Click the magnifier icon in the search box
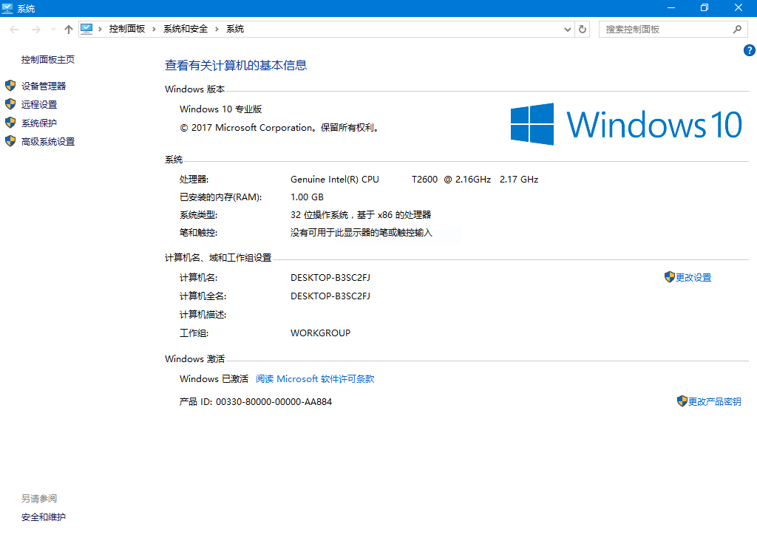The height and width of the screenshot is (538, 757). 736,30
